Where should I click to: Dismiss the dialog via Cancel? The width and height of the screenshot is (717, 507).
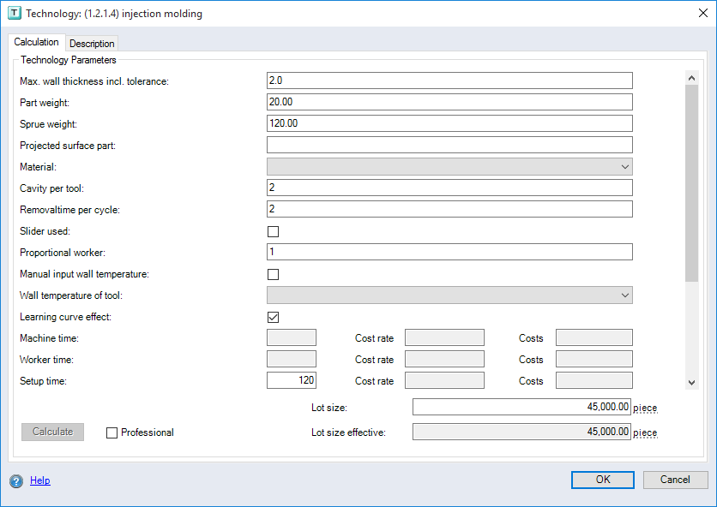[675, 480]
